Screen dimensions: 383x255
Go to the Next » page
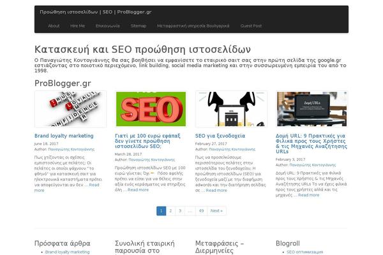pyautogui.click(x=216, y=211)
